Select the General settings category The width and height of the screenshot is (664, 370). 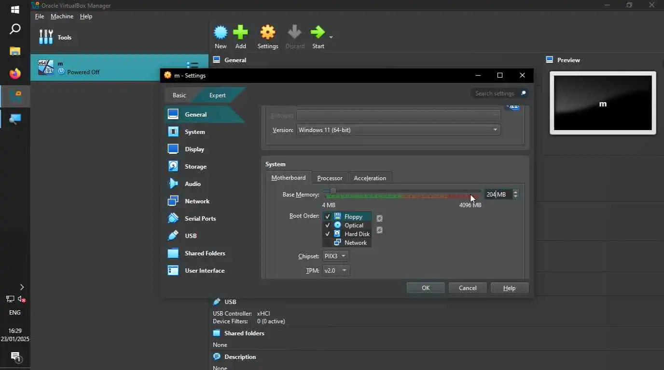205,114
